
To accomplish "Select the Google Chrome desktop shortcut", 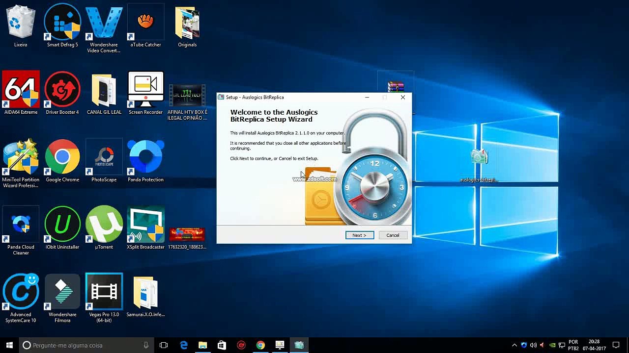I will tap(62, 161).
